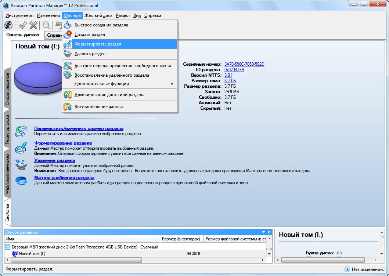Choose Восстановление данных menu item

click(120, 107)
